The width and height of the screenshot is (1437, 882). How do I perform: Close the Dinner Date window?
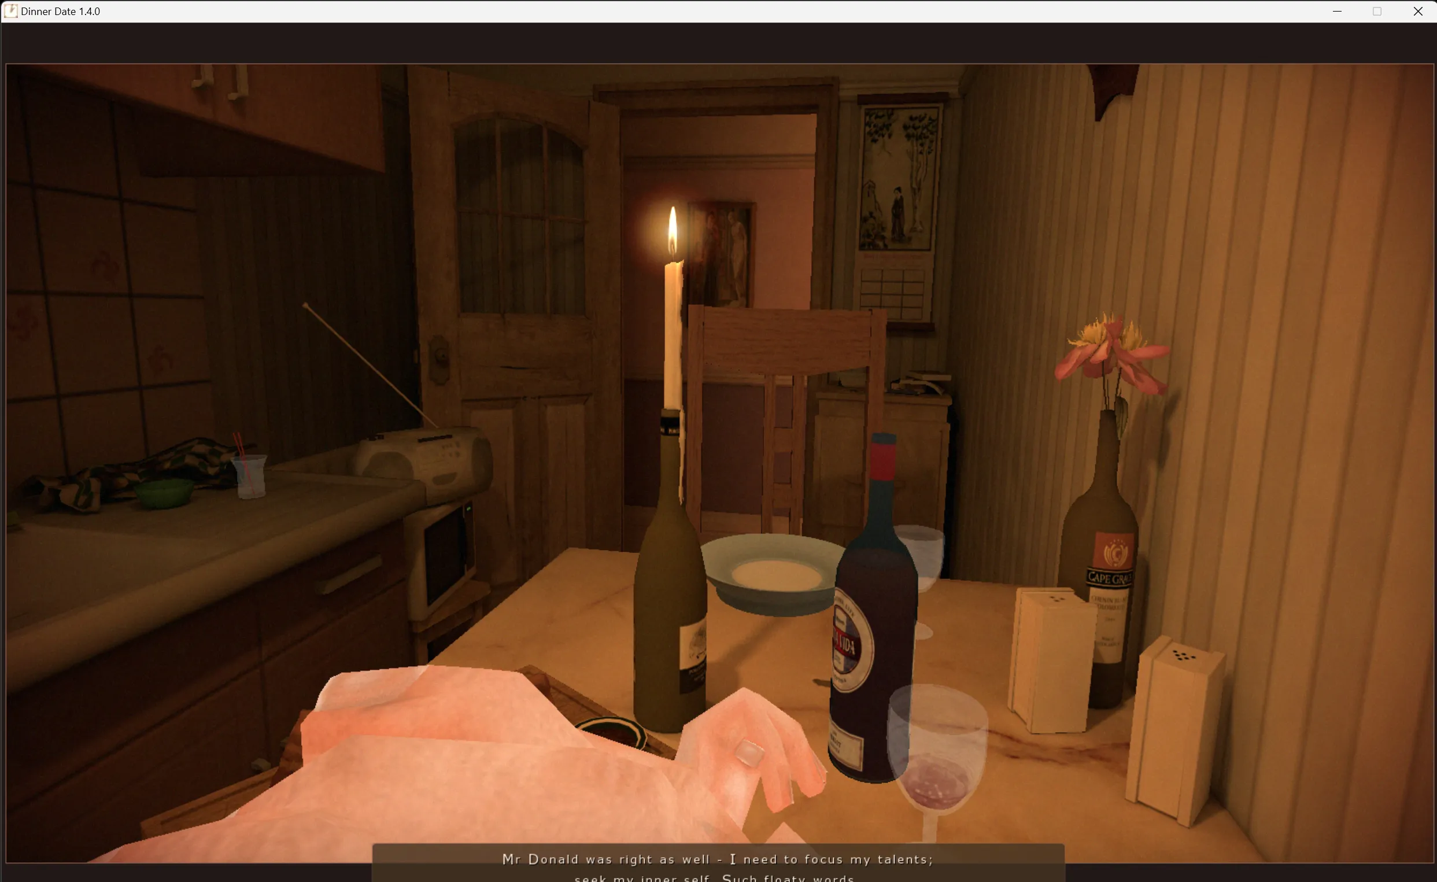pos(1418,11)
